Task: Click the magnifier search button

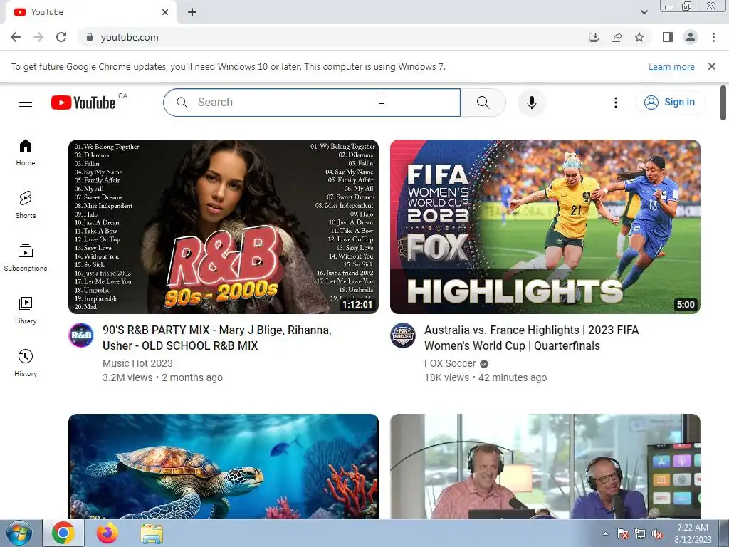Action: click(483, 103)
